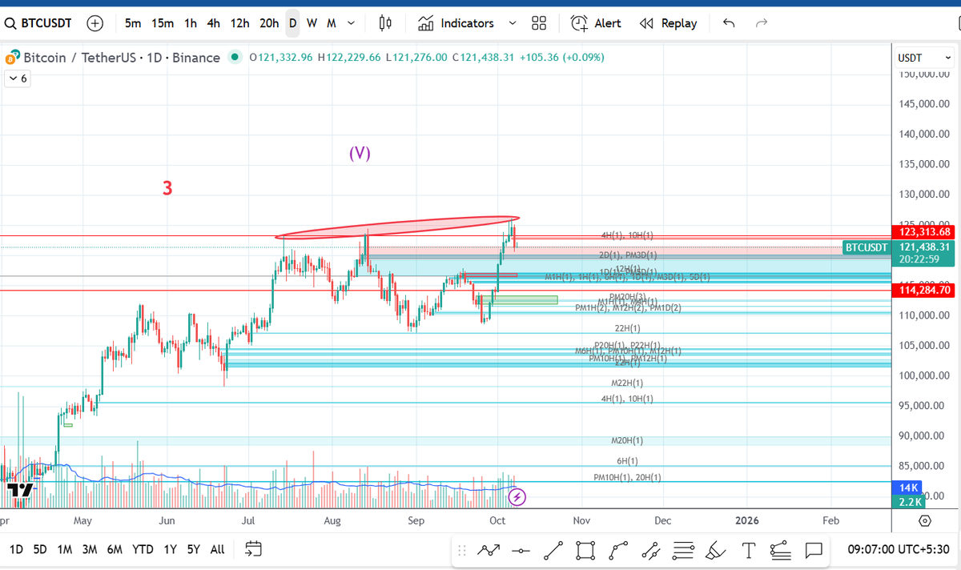
Task: Open timezone menu showing UTC+5:30
Action: click(899, 550)
